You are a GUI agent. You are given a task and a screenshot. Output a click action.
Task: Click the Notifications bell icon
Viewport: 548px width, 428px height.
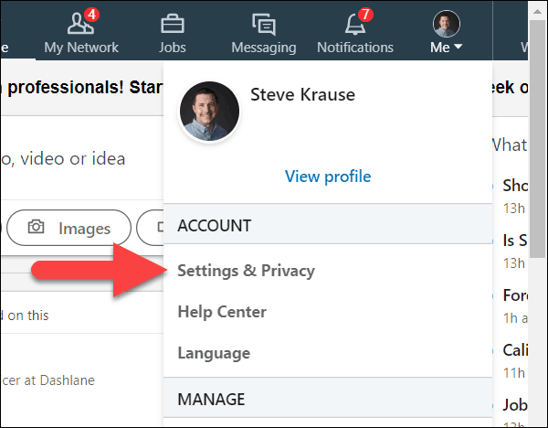point(355,24)
